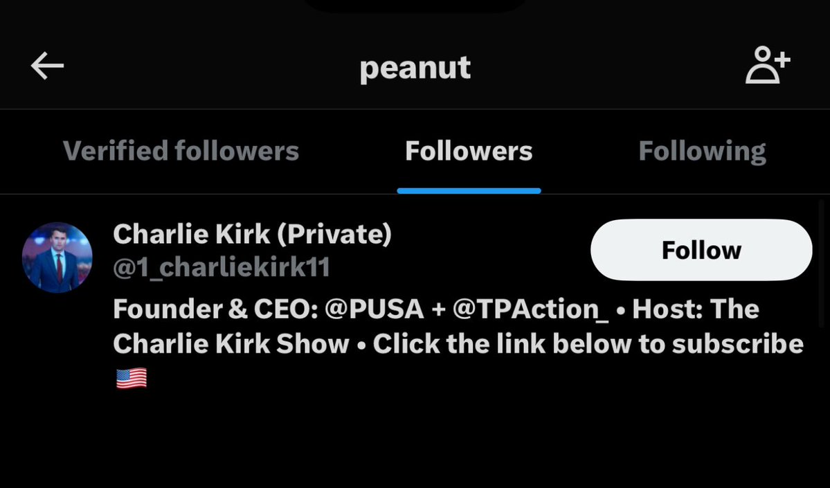Click the "Founder & CEO:" bio text
Viewport: 830px width, 488px height.
tap(215, 309)
